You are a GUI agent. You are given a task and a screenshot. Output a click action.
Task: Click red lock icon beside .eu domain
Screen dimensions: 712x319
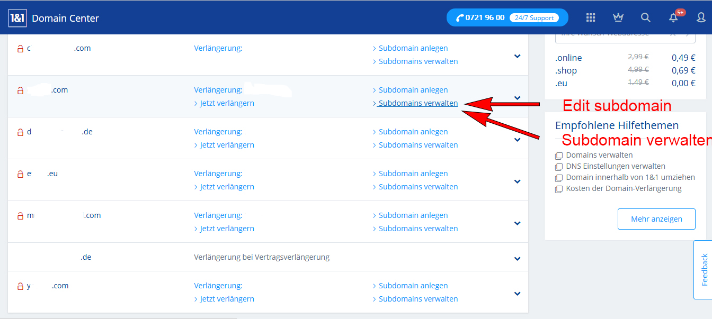pyautogui.click(x=21, y=174)
